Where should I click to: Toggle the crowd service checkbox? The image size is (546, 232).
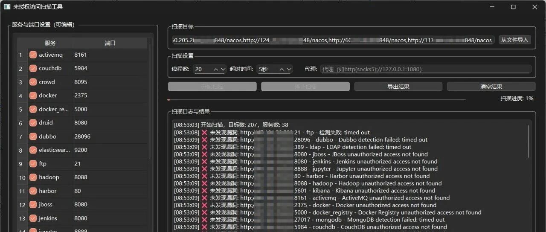point(33,82)
